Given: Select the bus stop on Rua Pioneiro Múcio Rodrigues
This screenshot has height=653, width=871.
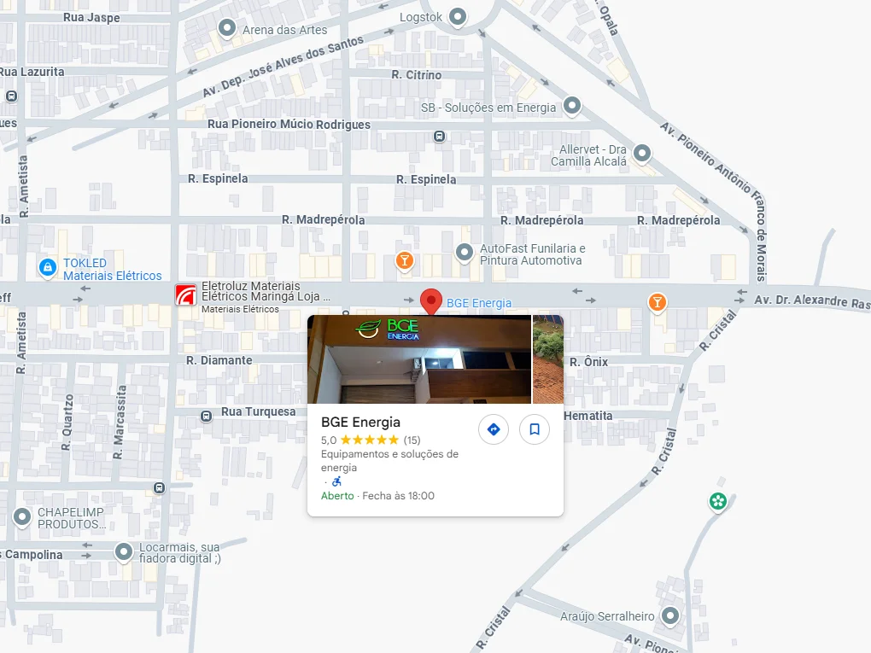Looking at the screenshot, I should [439, 136].
